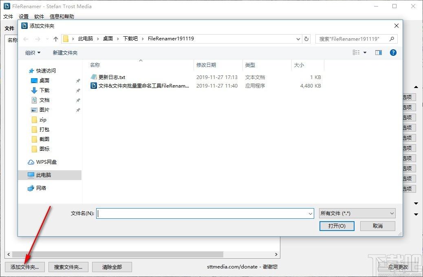Go up one folder level

(x=56, y=39)
